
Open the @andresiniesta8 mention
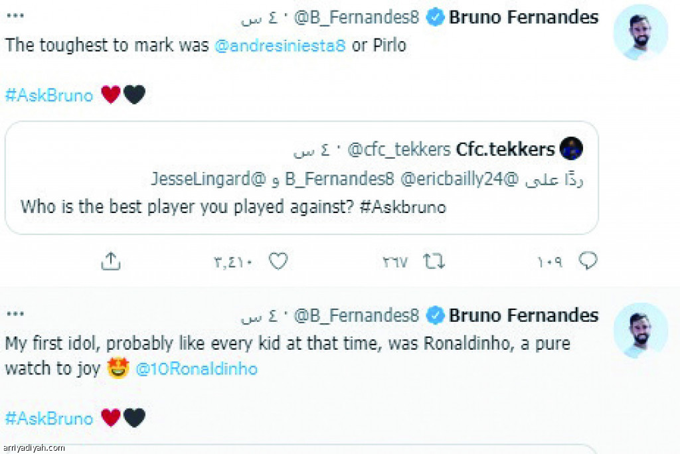pyautogui.click(x=280, y=45)
